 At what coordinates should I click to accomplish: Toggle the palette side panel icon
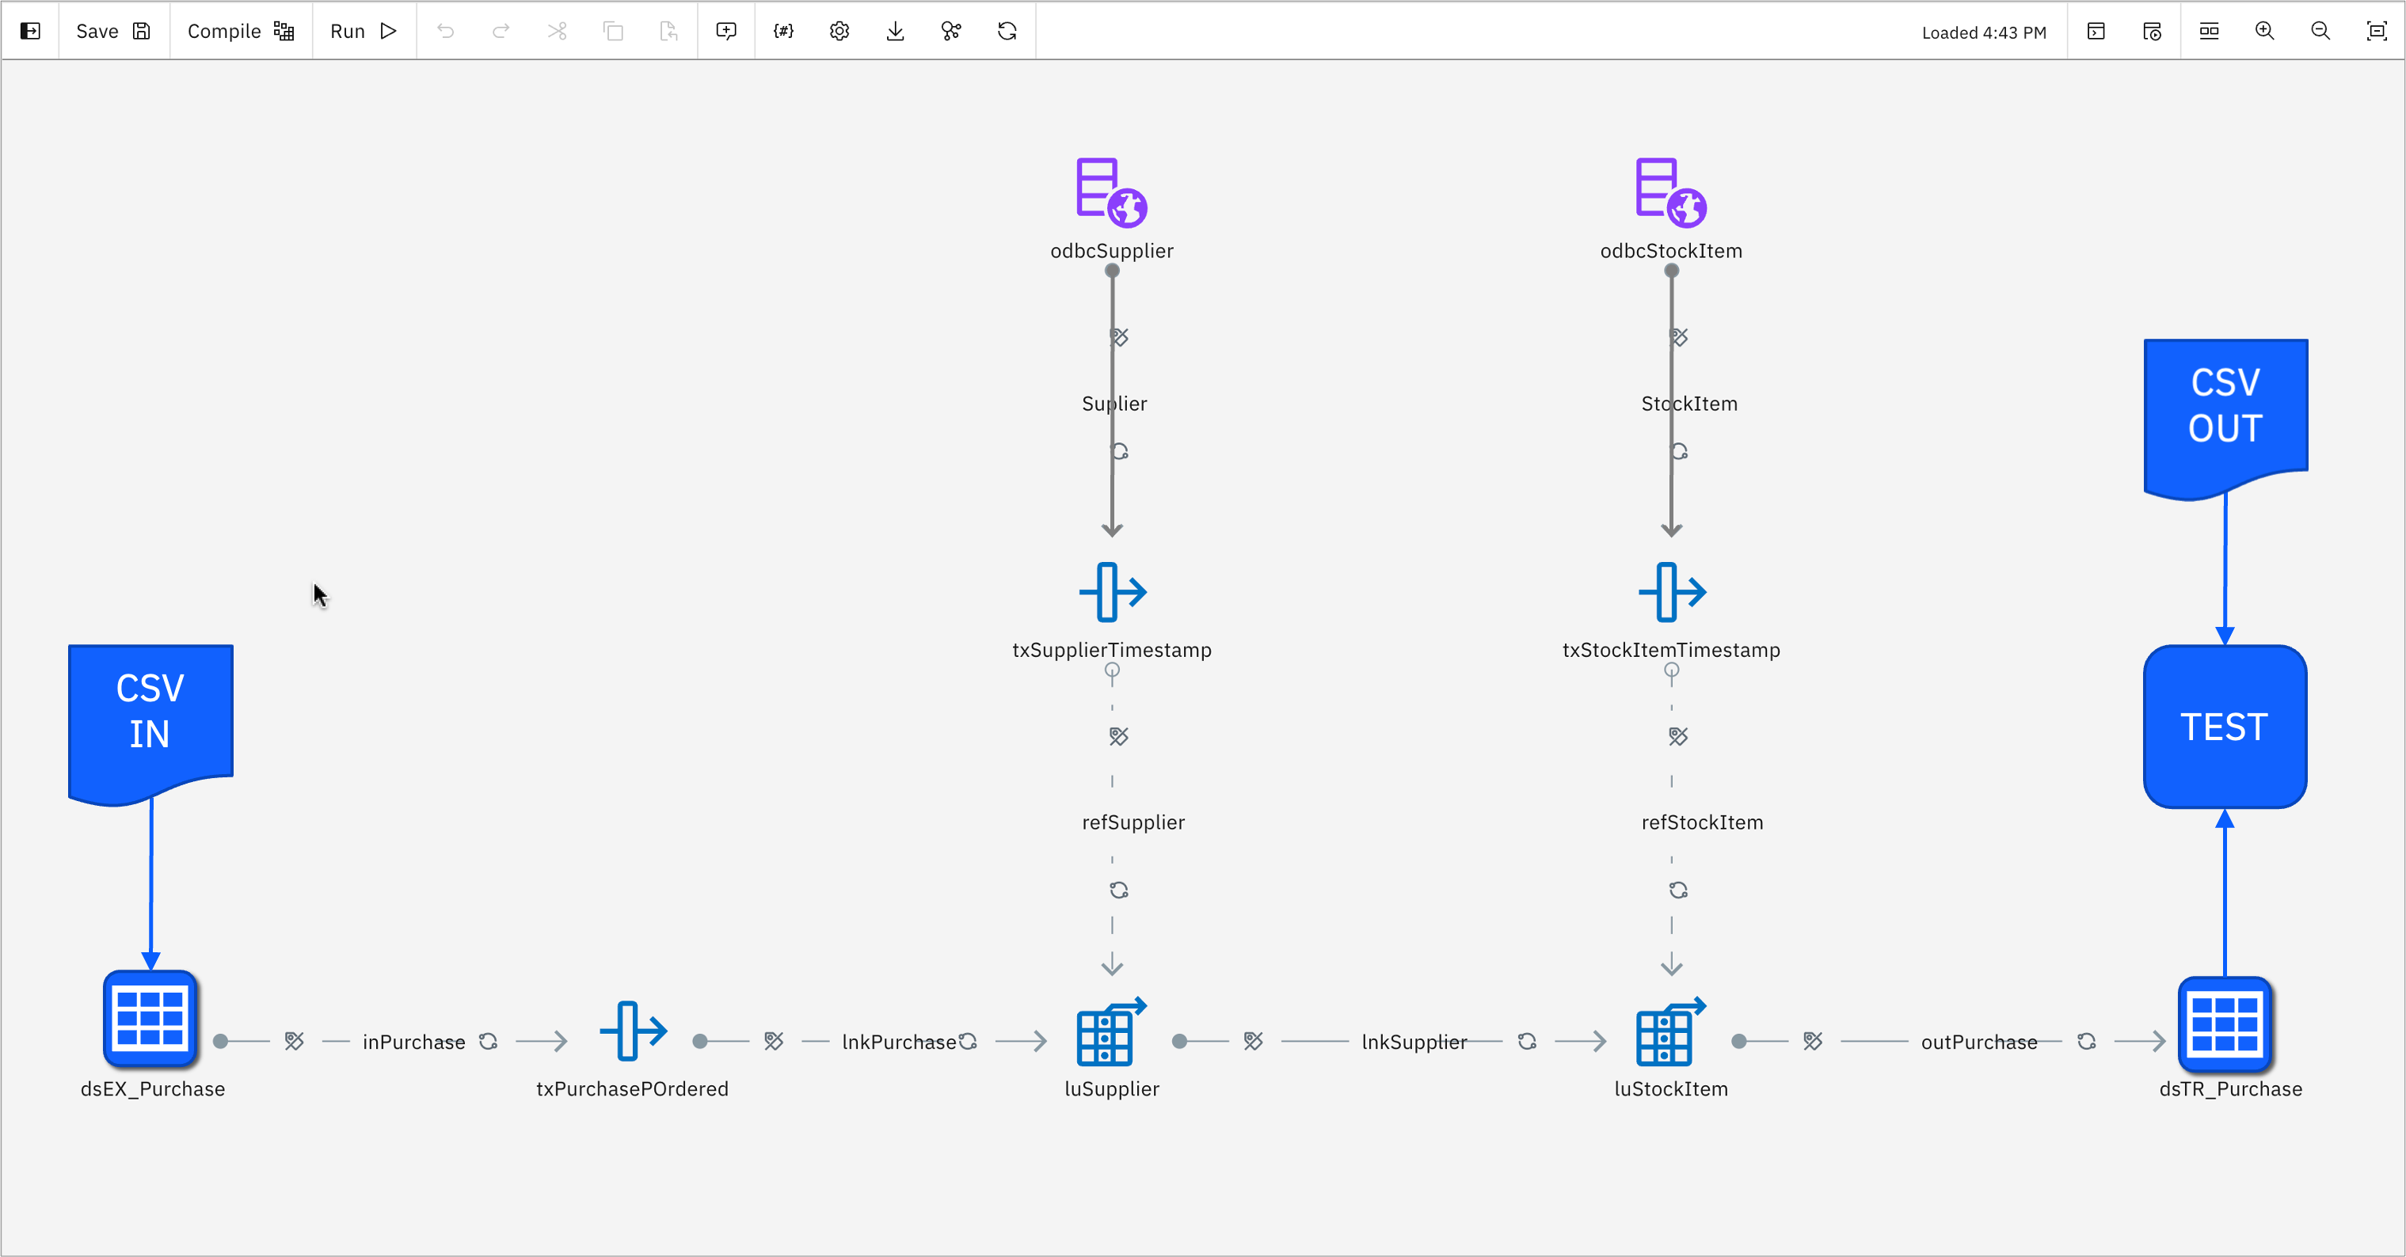click(x=30, y=31)
